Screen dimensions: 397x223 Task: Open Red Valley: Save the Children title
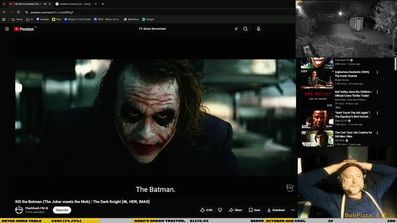pos(354,94)
